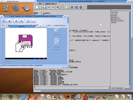Undo last edit in editor toolbar
Viewport: 133px width, 100px height.
tap(49, 7)
